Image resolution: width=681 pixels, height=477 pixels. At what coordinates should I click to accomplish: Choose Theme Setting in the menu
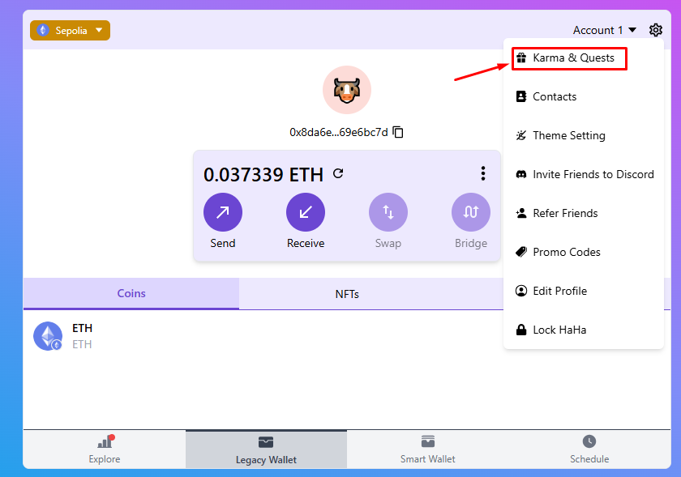coord(583,135)
